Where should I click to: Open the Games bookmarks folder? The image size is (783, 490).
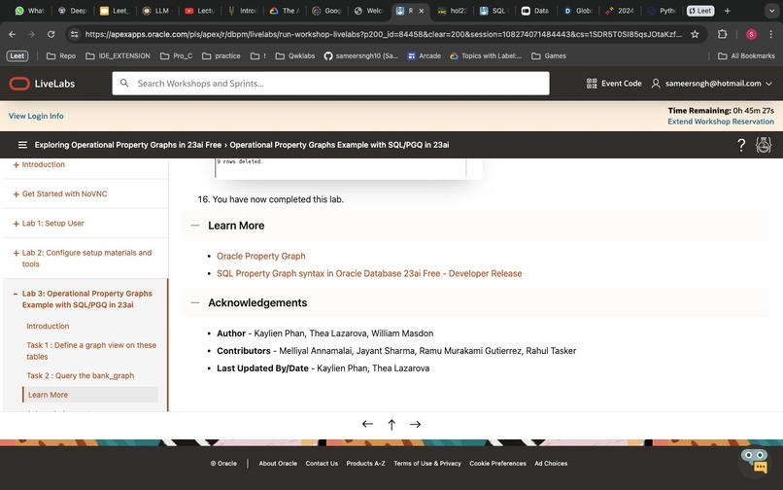549,56
